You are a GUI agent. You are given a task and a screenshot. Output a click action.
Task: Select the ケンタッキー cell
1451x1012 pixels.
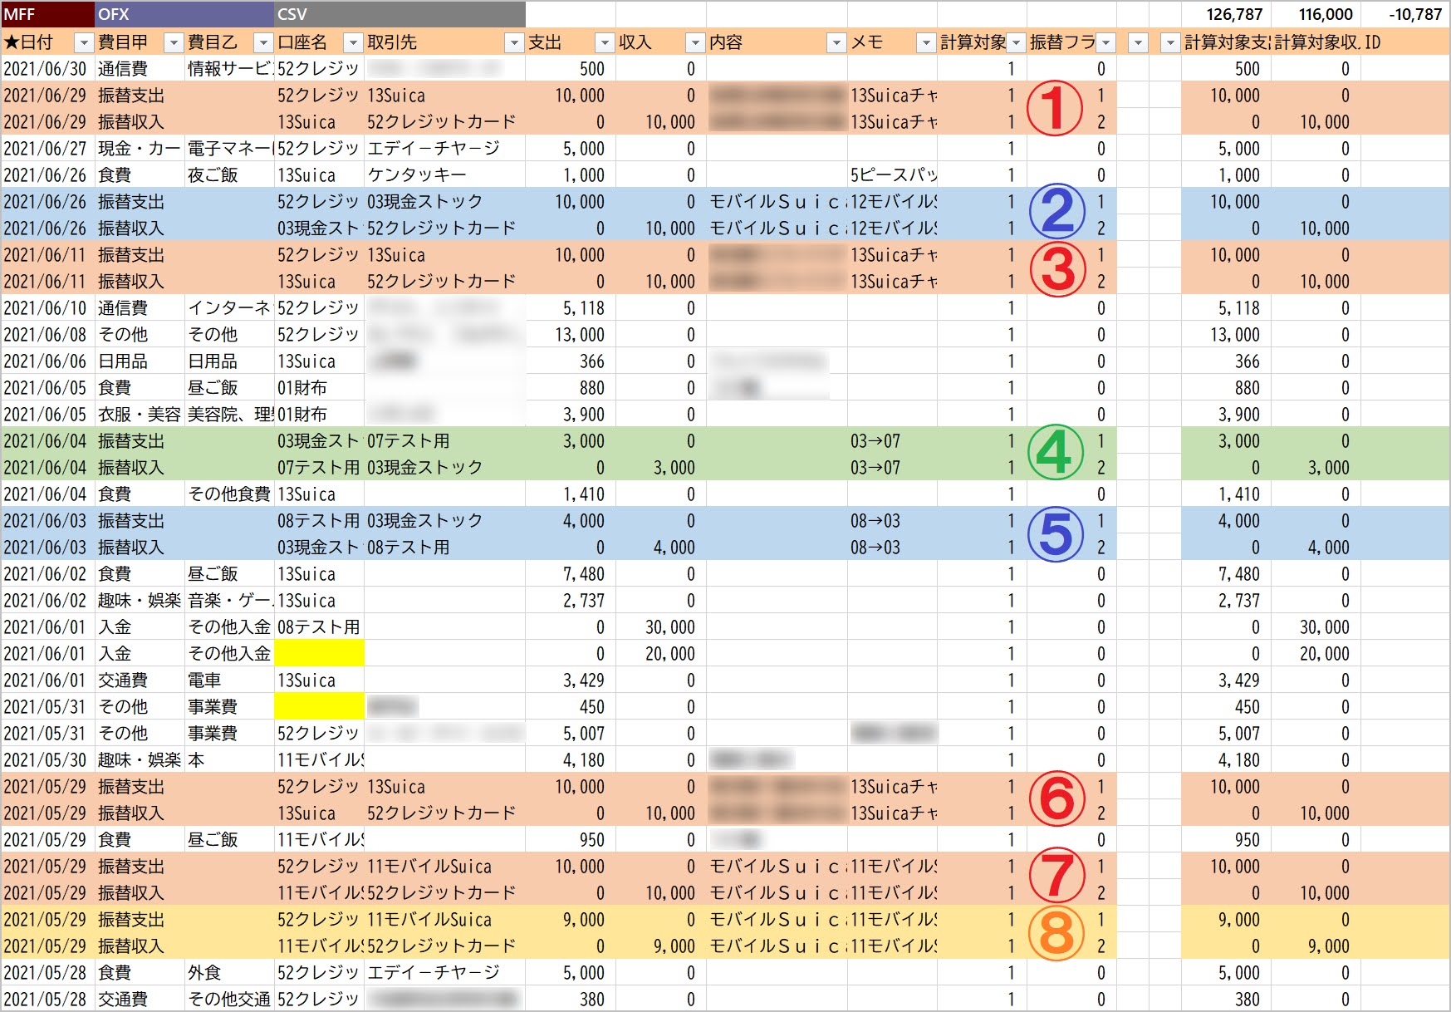pos(444,175)
